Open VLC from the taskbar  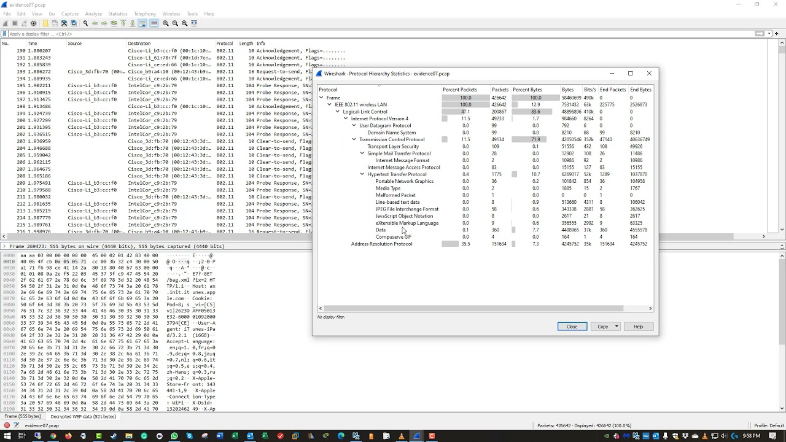click(x=402, y=436)
